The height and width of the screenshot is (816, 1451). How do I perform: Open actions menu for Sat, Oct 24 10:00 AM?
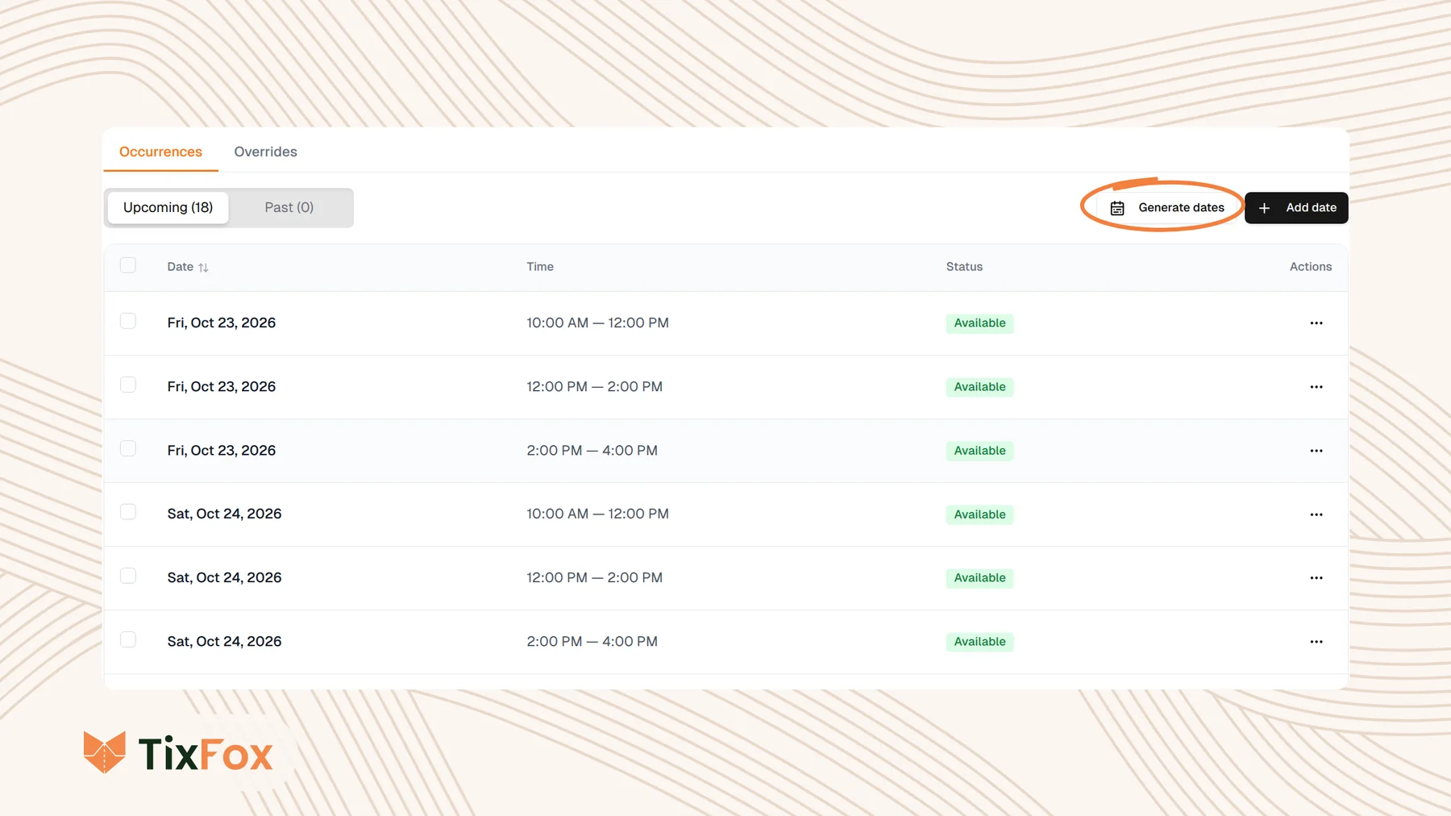tap(1316, 514)
